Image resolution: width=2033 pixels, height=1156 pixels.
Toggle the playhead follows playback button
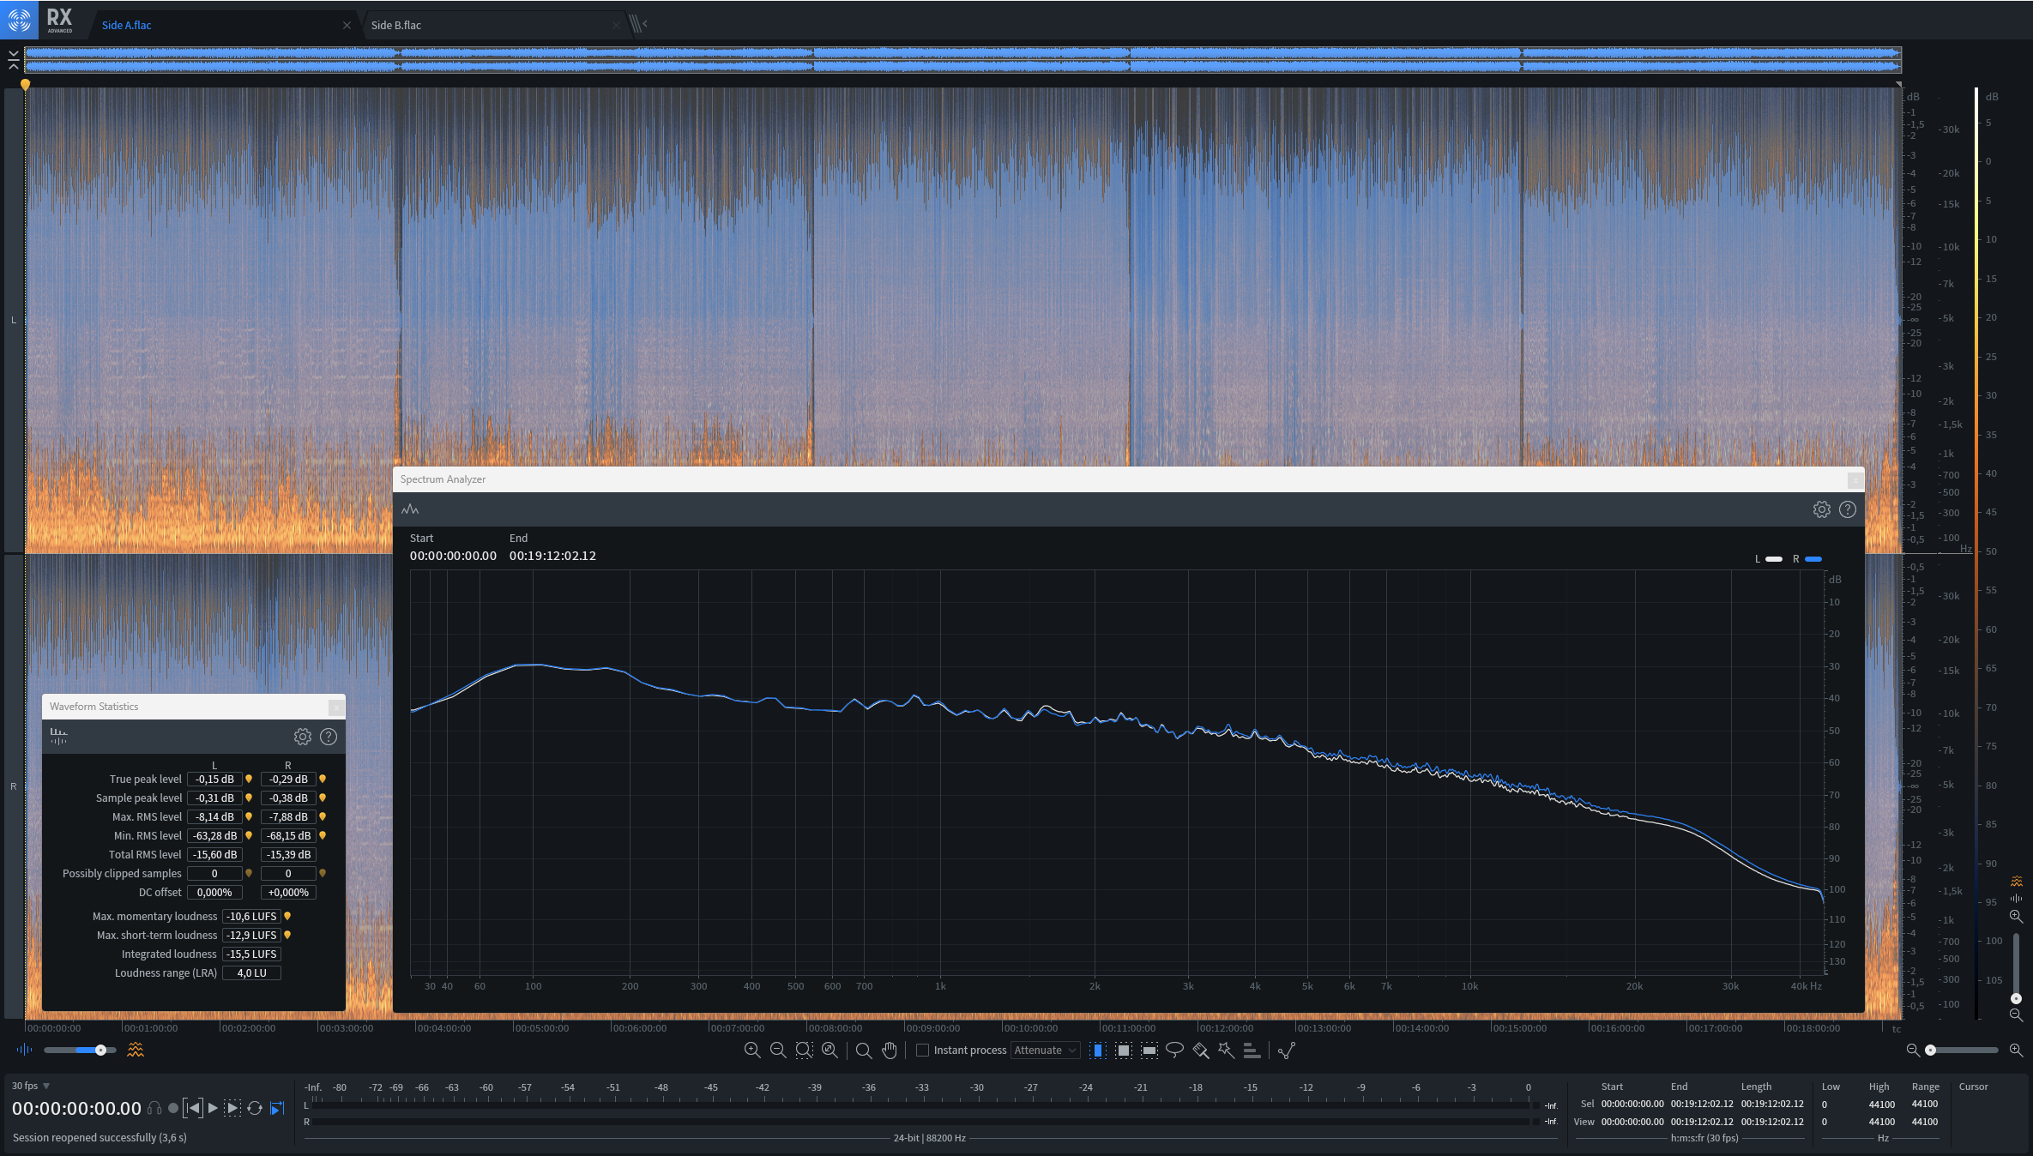(277, 1108)
